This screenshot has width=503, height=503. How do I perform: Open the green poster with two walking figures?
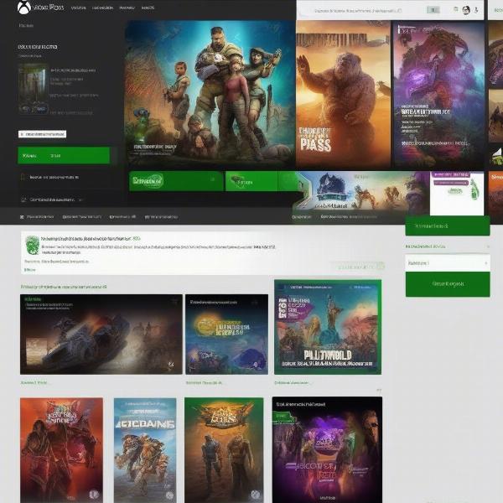pos(224,450)
